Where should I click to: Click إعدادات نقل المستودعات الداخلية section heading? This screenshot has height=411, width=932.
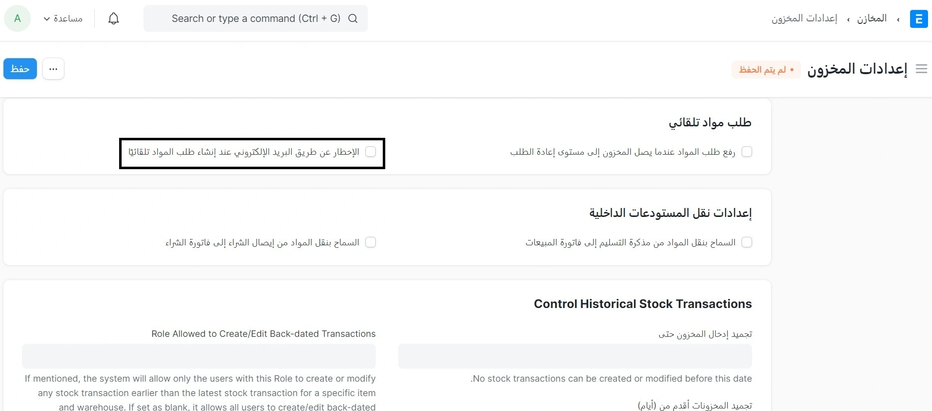point(670,213)
